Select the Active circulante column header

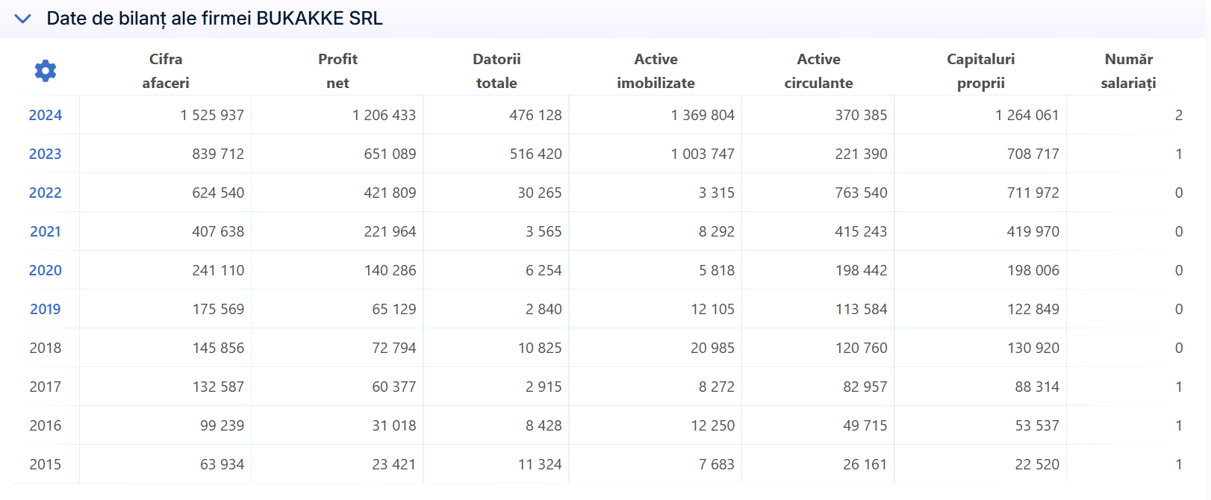coord(818,71)
